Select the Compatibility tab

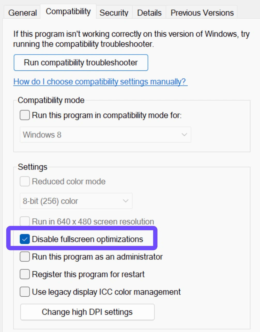click(x=68, y=12)
